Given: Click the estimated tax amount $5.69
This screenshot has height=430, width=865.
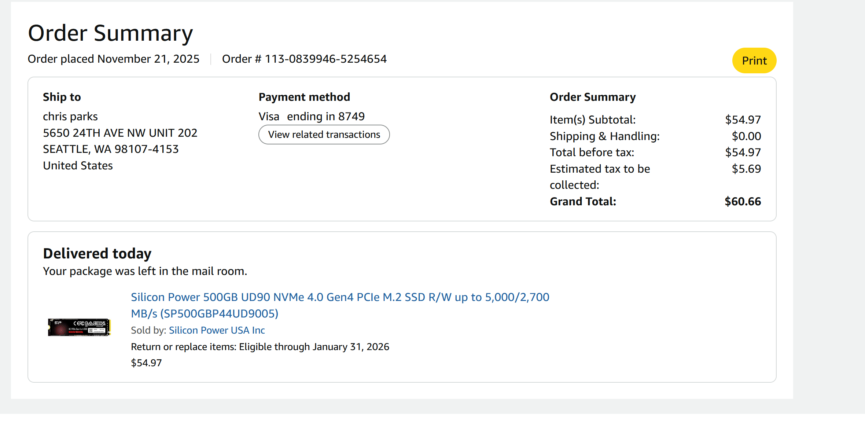Looking at the screenshot, I should 746,169.
